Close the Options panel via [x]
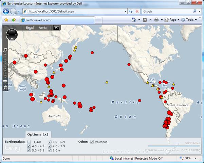 pyautogui.click(x=45, y=134)
